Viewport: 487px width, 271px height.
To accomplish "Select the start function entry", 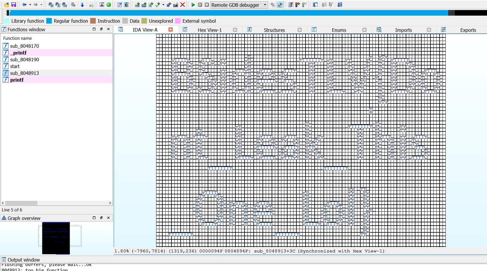I will coord(15,66).
